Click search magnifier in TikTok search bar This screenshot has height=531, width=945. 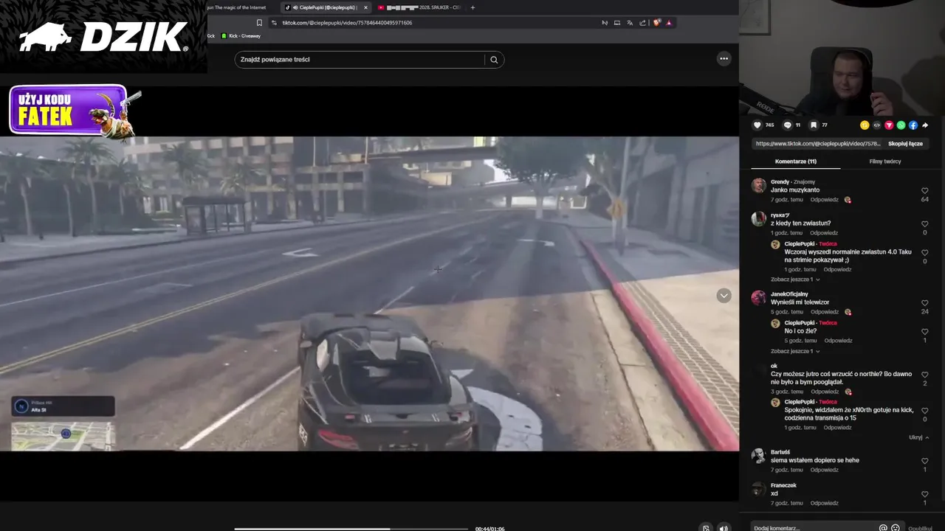pyautogui.click(x=494, y=60)
